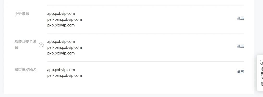The height and width of the screenshot is (97, 263).
Task: Select pxb.pxbvip.com under 业务域名
Action: coord(61,25)
